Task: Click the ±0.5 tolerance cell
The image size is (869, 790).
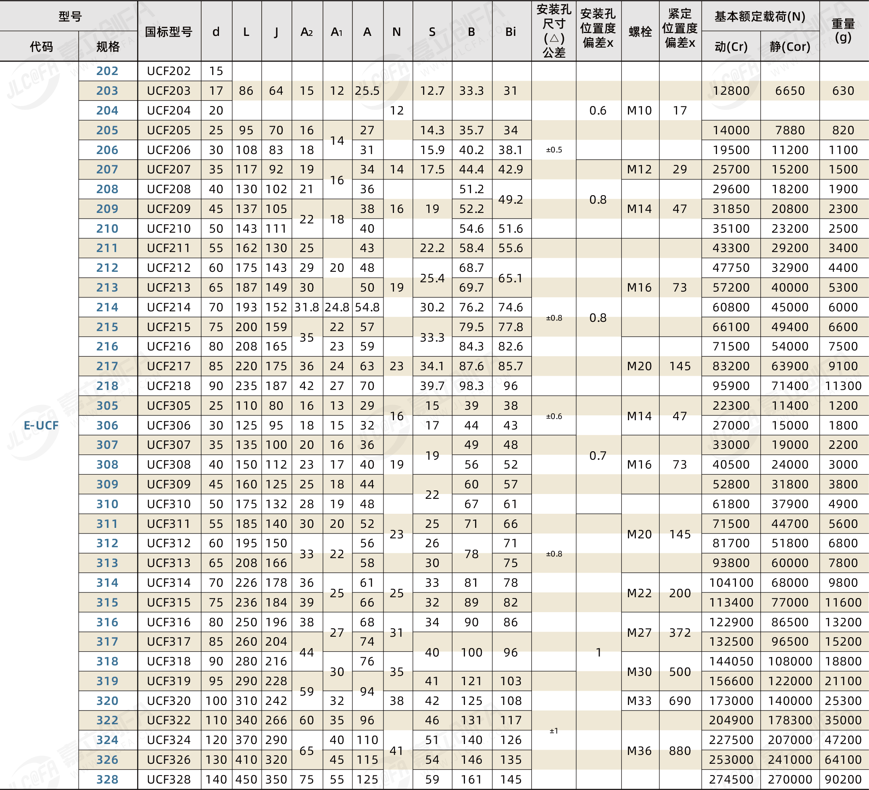Action: pyautogui.click(x=554, y=150)
